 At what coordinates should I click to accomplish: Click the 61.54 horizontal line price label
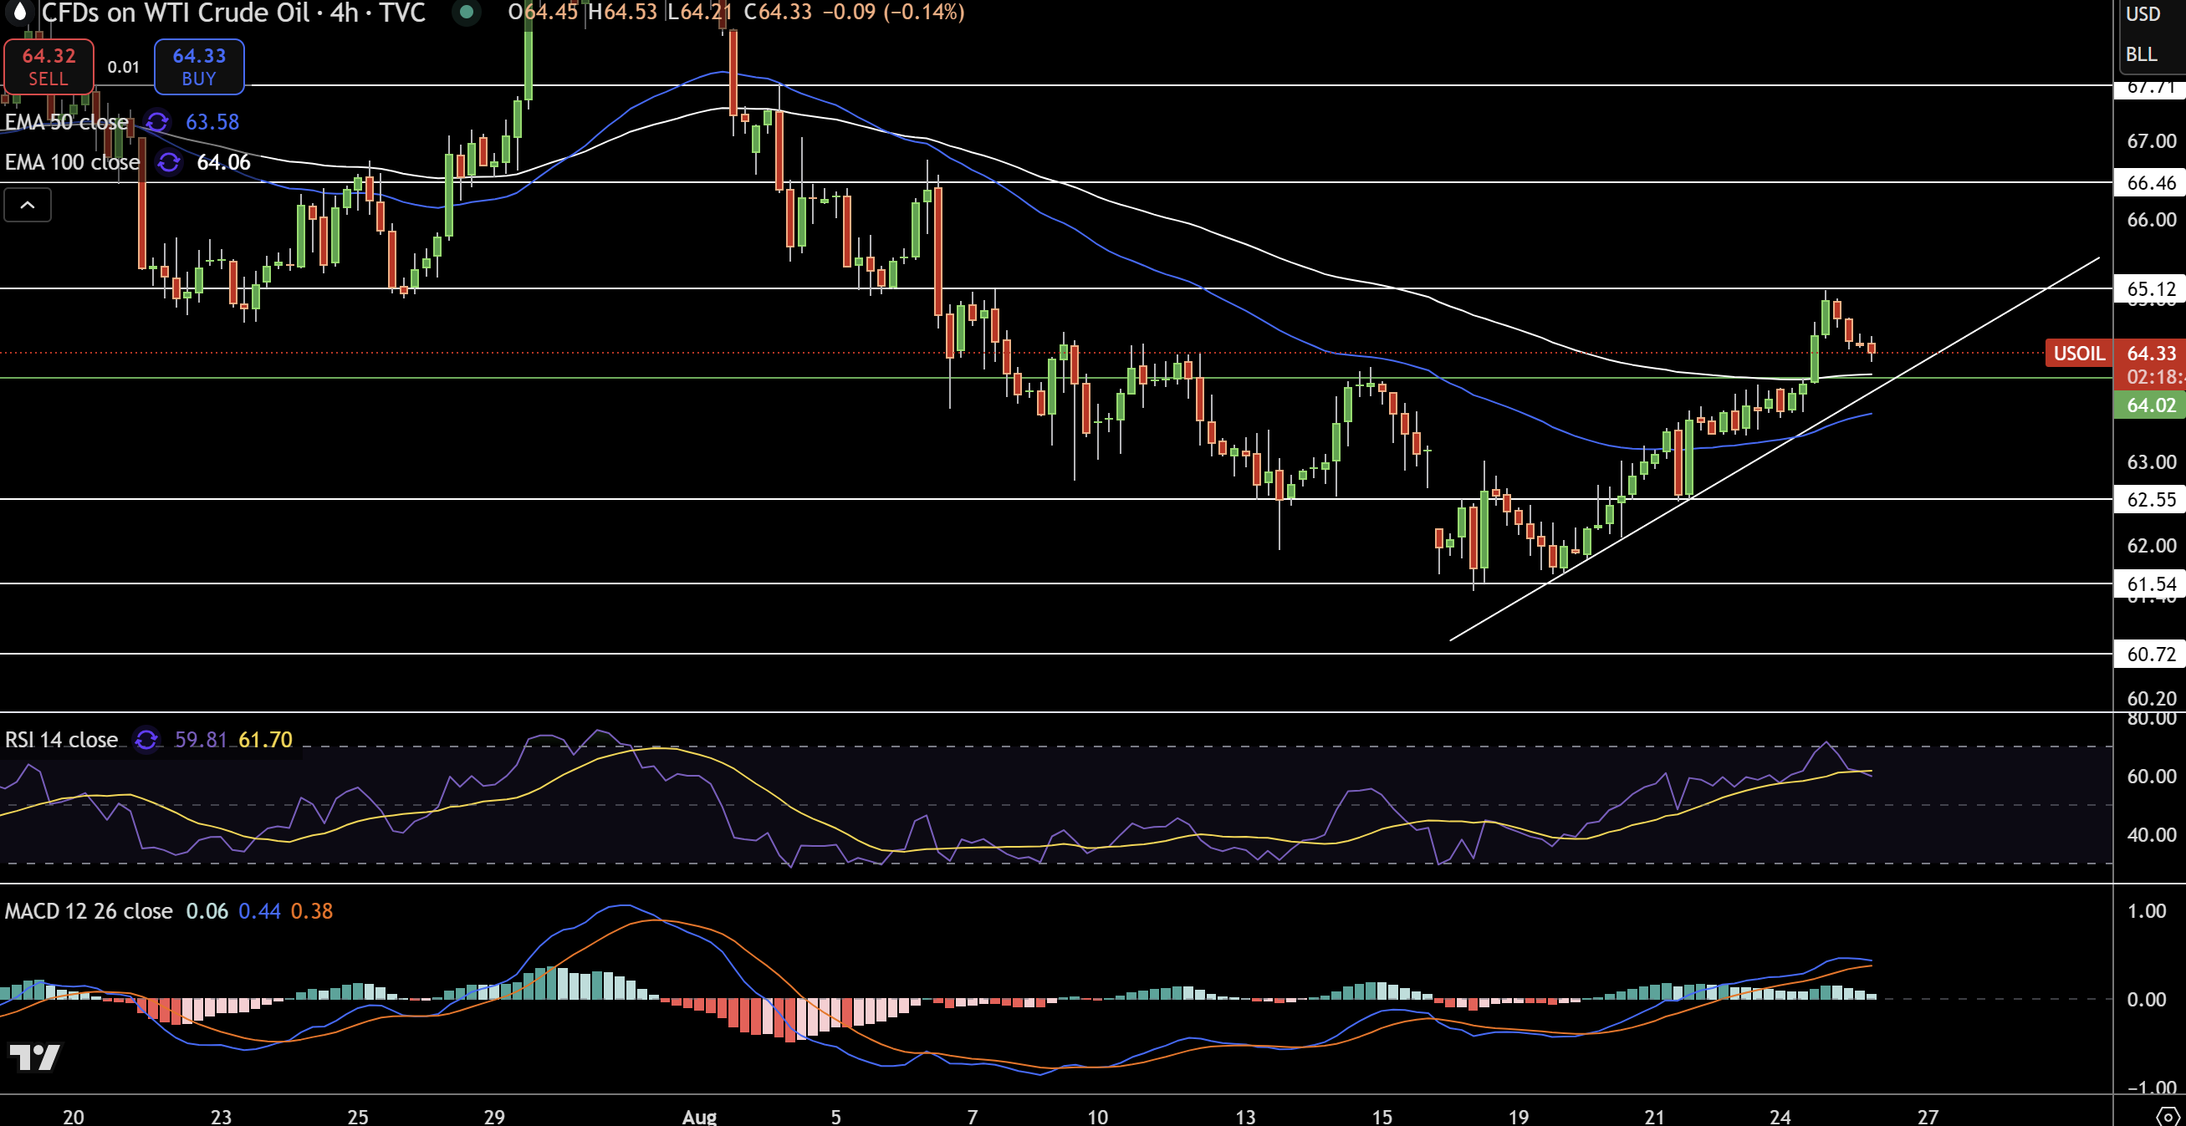point(2150,584)
